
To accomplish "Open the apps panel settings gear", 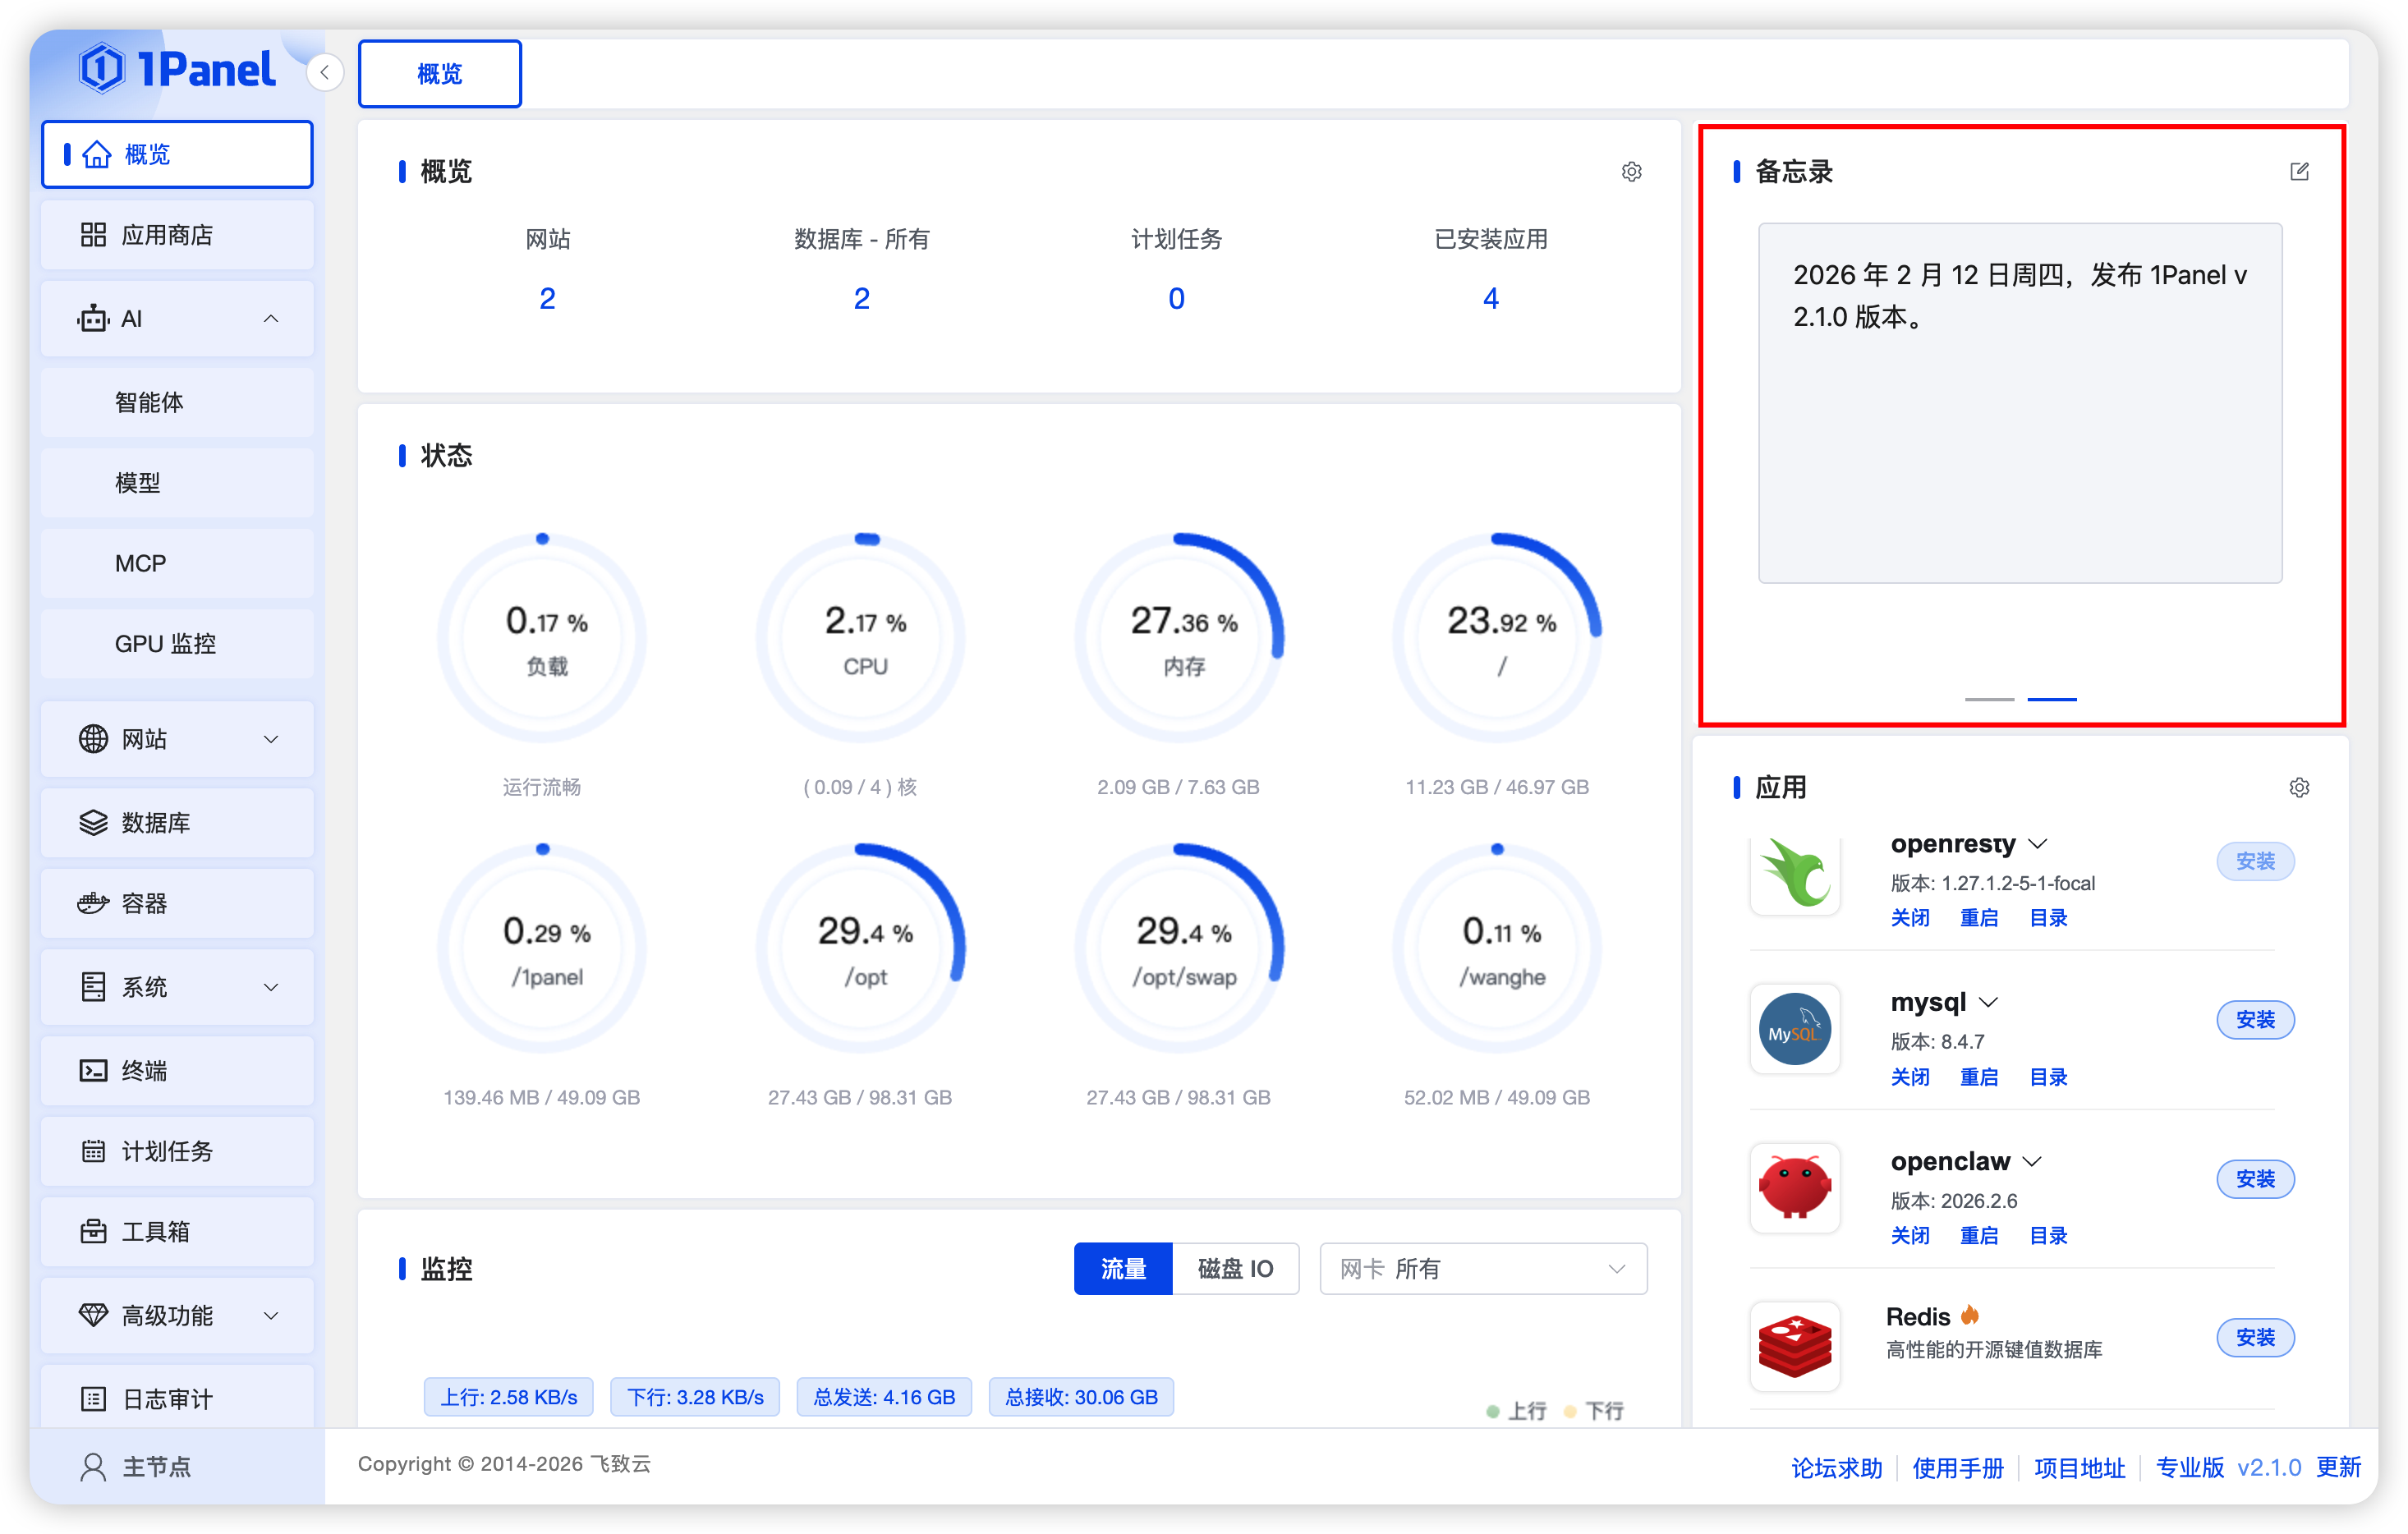I will [2298, 788].
